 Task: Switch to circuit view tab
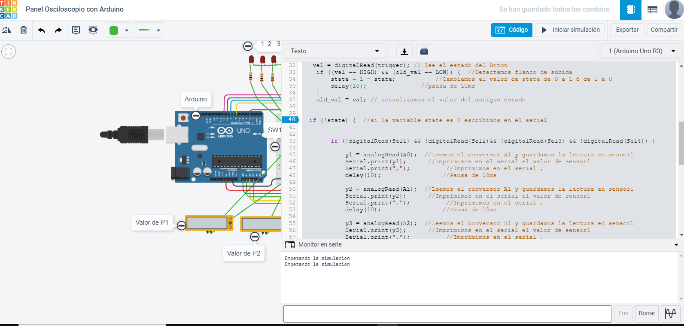(630, 9)
